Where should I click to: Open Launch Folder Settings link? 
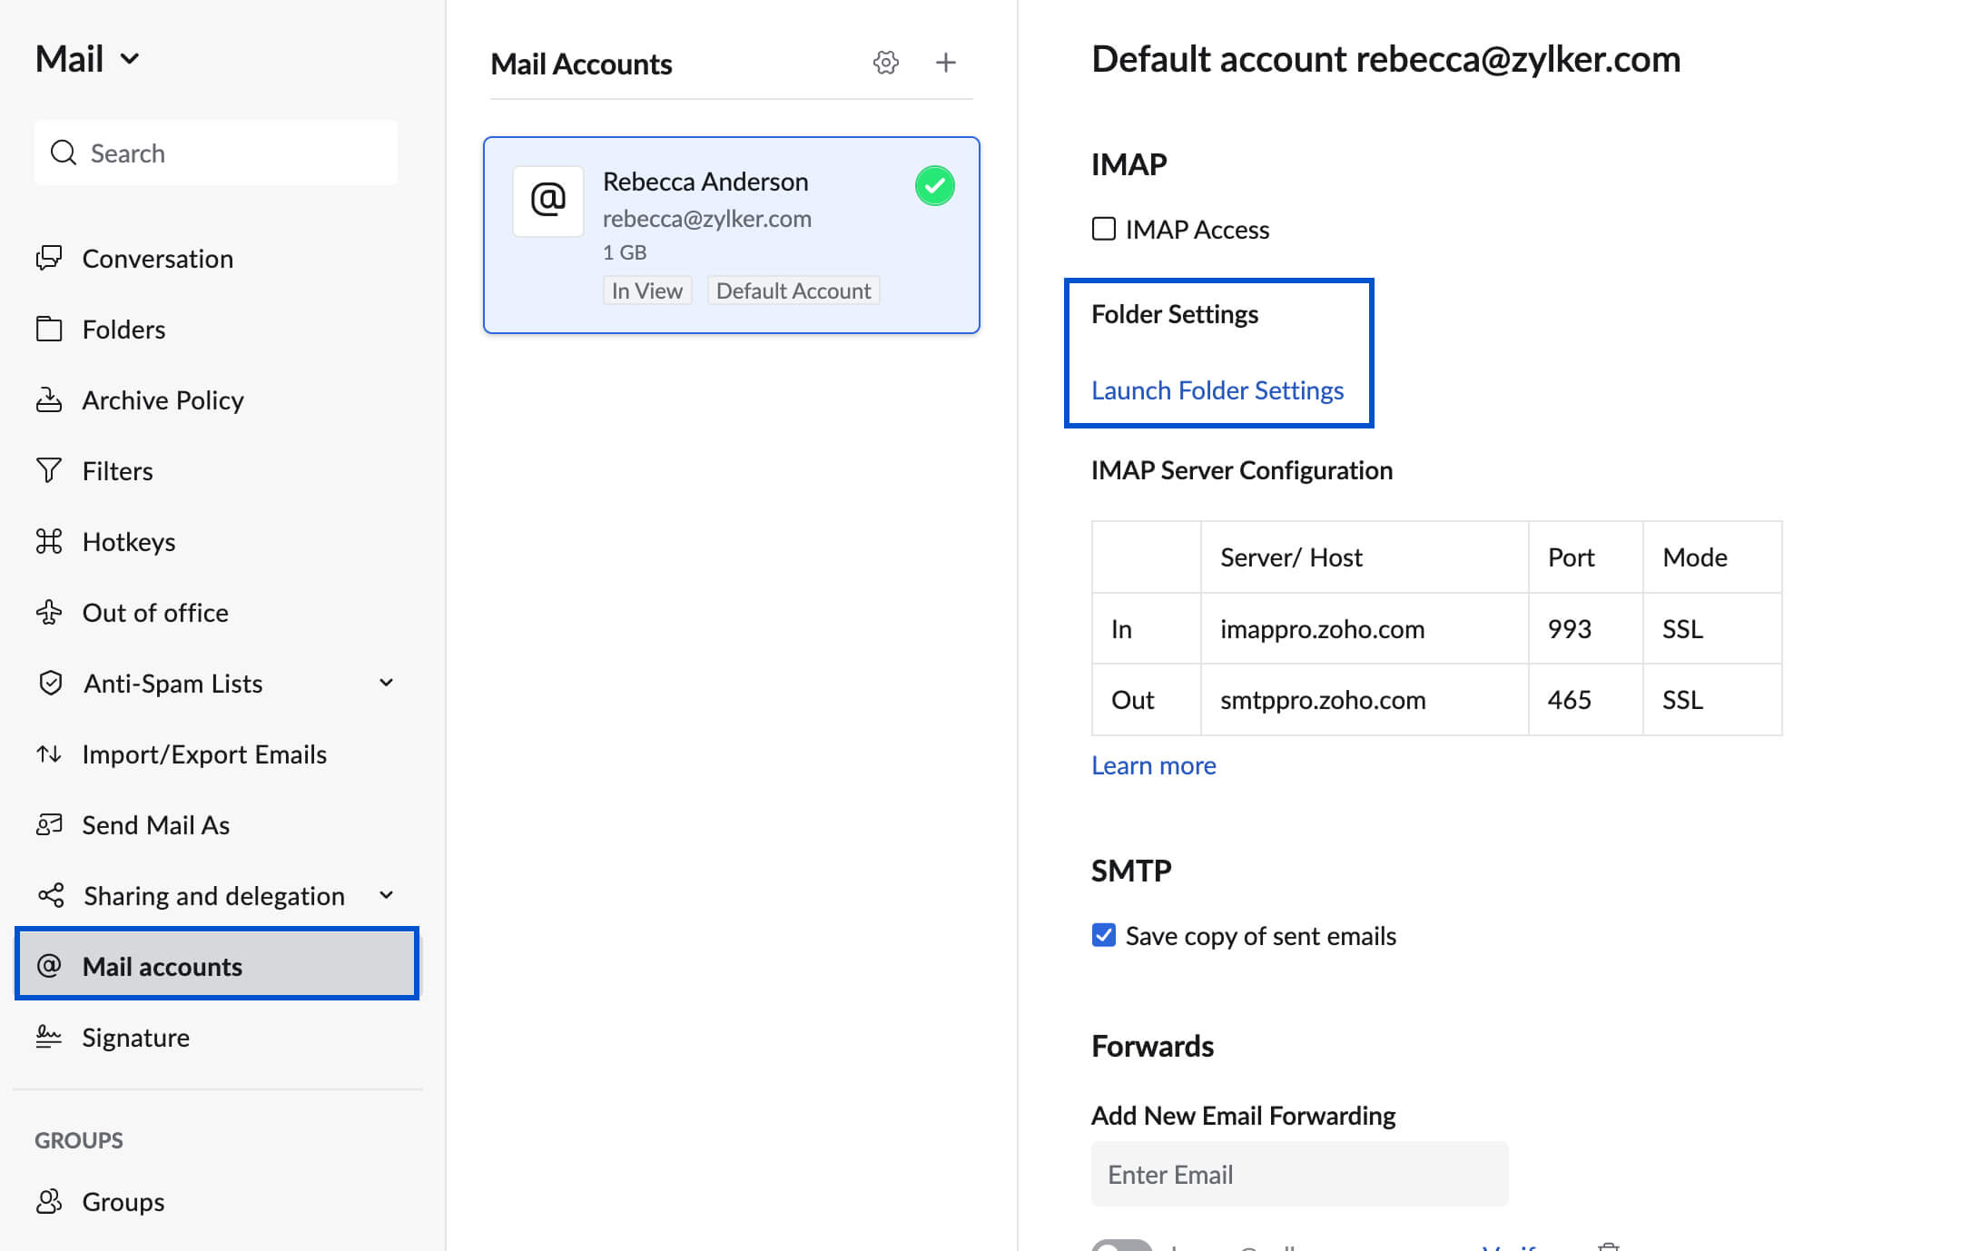(1217, 389)
